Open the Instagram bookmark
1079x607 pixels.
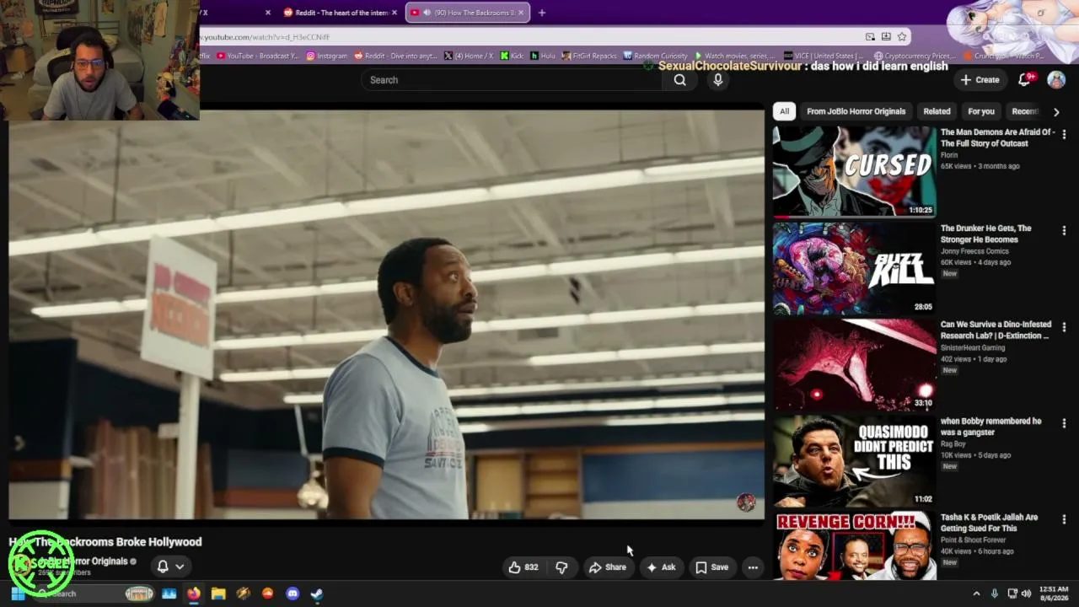[326, 56]
